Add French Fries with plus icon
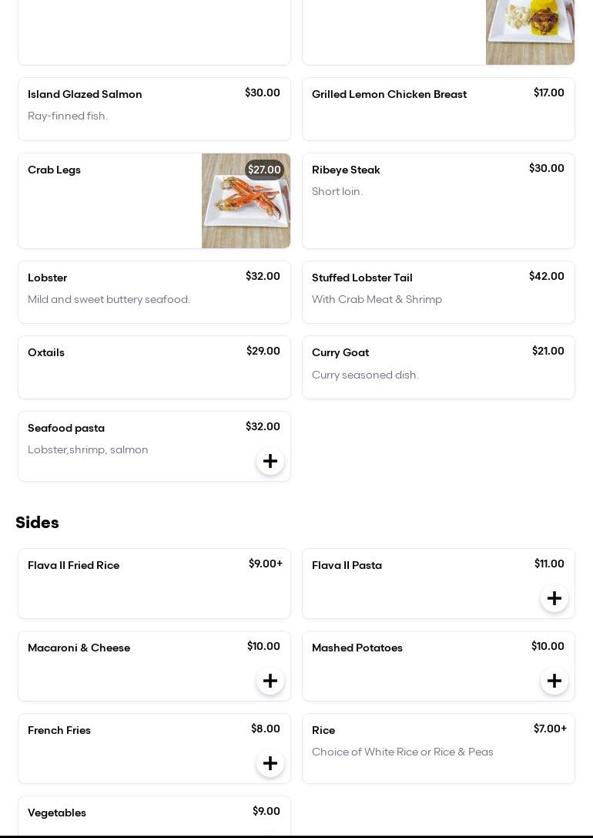This screenshot has height=838, width=593. 270,763
